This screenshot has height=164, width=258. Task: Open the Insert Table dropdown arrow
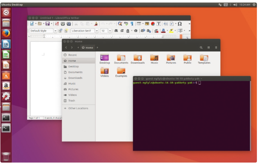[x=143, y=24]
